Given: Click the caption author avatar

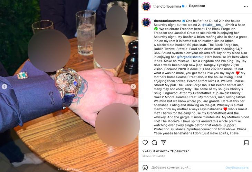Looking at the screenshot, I should coord(146,22).
